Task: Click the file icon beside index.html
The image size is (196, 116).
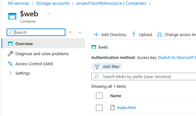Action: [x=113, y=108]
